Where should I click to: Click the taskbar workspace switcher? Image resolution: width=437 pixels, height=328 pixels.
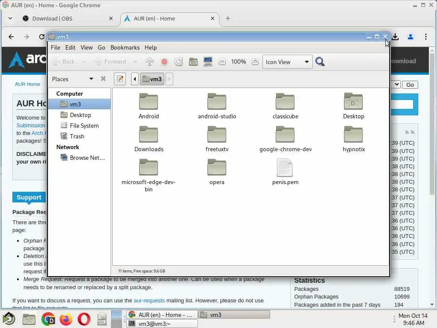click(116, 319)
